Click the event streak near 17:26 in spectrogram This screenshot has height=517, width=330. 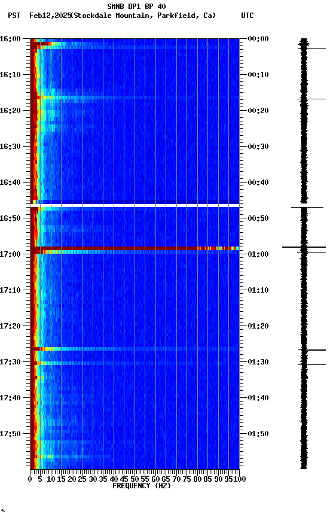point(135,349)
